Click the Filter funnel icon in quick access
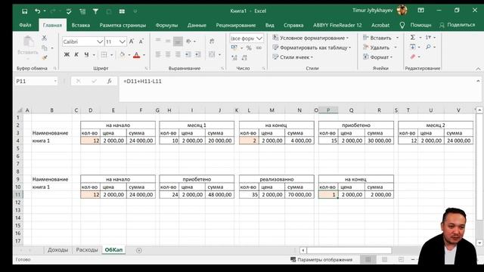 pos(96,11)
